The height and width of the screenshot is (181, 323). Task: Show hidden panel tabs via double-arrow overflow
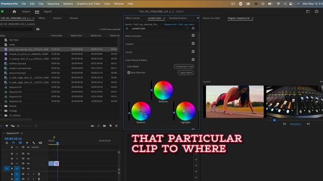point(198,18)
